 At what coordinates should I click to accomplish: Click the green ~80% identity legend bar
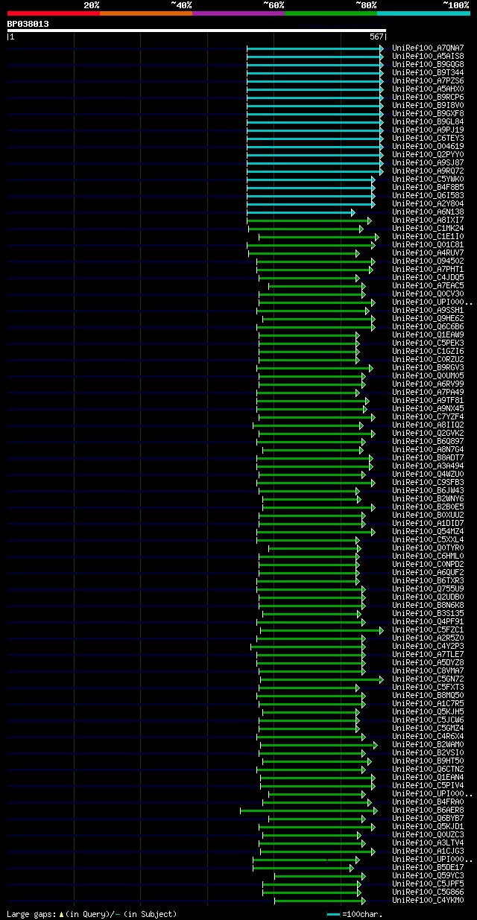[330, 13]
